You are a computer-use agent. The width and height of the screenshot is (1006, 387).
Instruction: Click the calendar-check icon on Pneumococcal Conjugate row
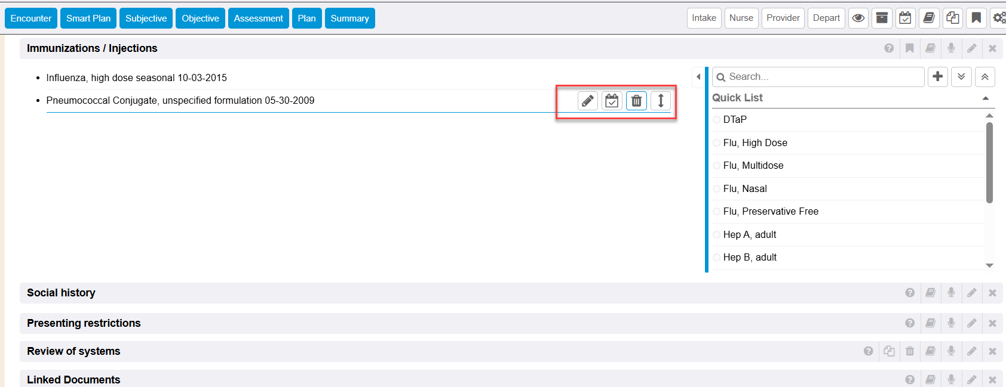(x=612, y=101)
